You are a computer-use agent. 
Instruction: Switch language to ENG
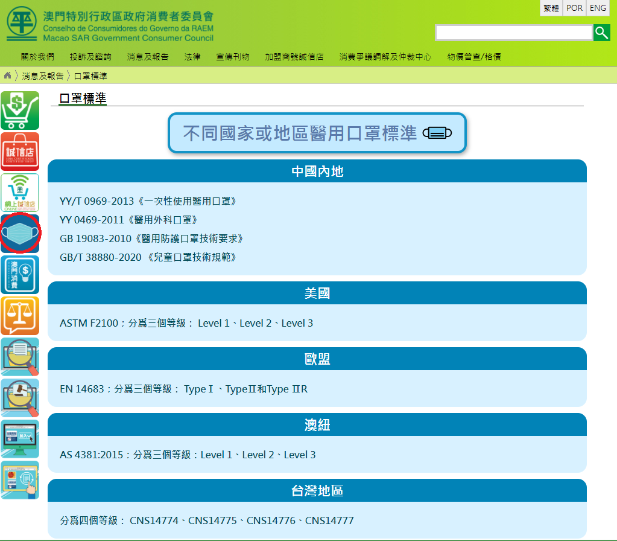point(598,8)
